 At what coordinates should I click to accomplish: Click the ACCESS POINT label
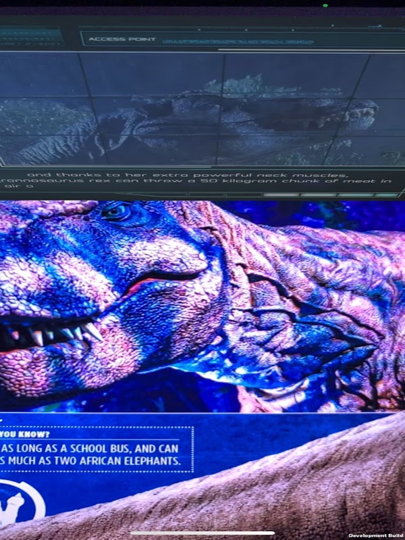[x=122, y=39]
